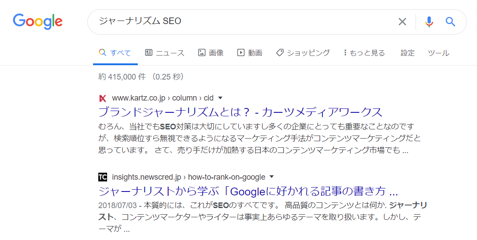The height and width of the screenshot is (240, 477).
Task: Open the ジャーナリストから学ぶ result link
Action: 248,191
